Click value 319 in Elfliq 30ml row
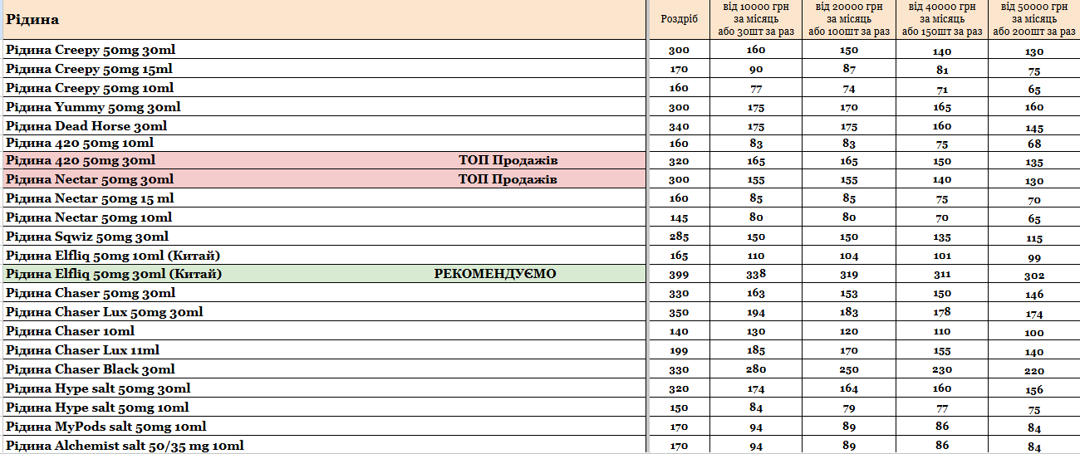Image resolution: width=1080 pixels, height=454 pixels. (848, 275)
